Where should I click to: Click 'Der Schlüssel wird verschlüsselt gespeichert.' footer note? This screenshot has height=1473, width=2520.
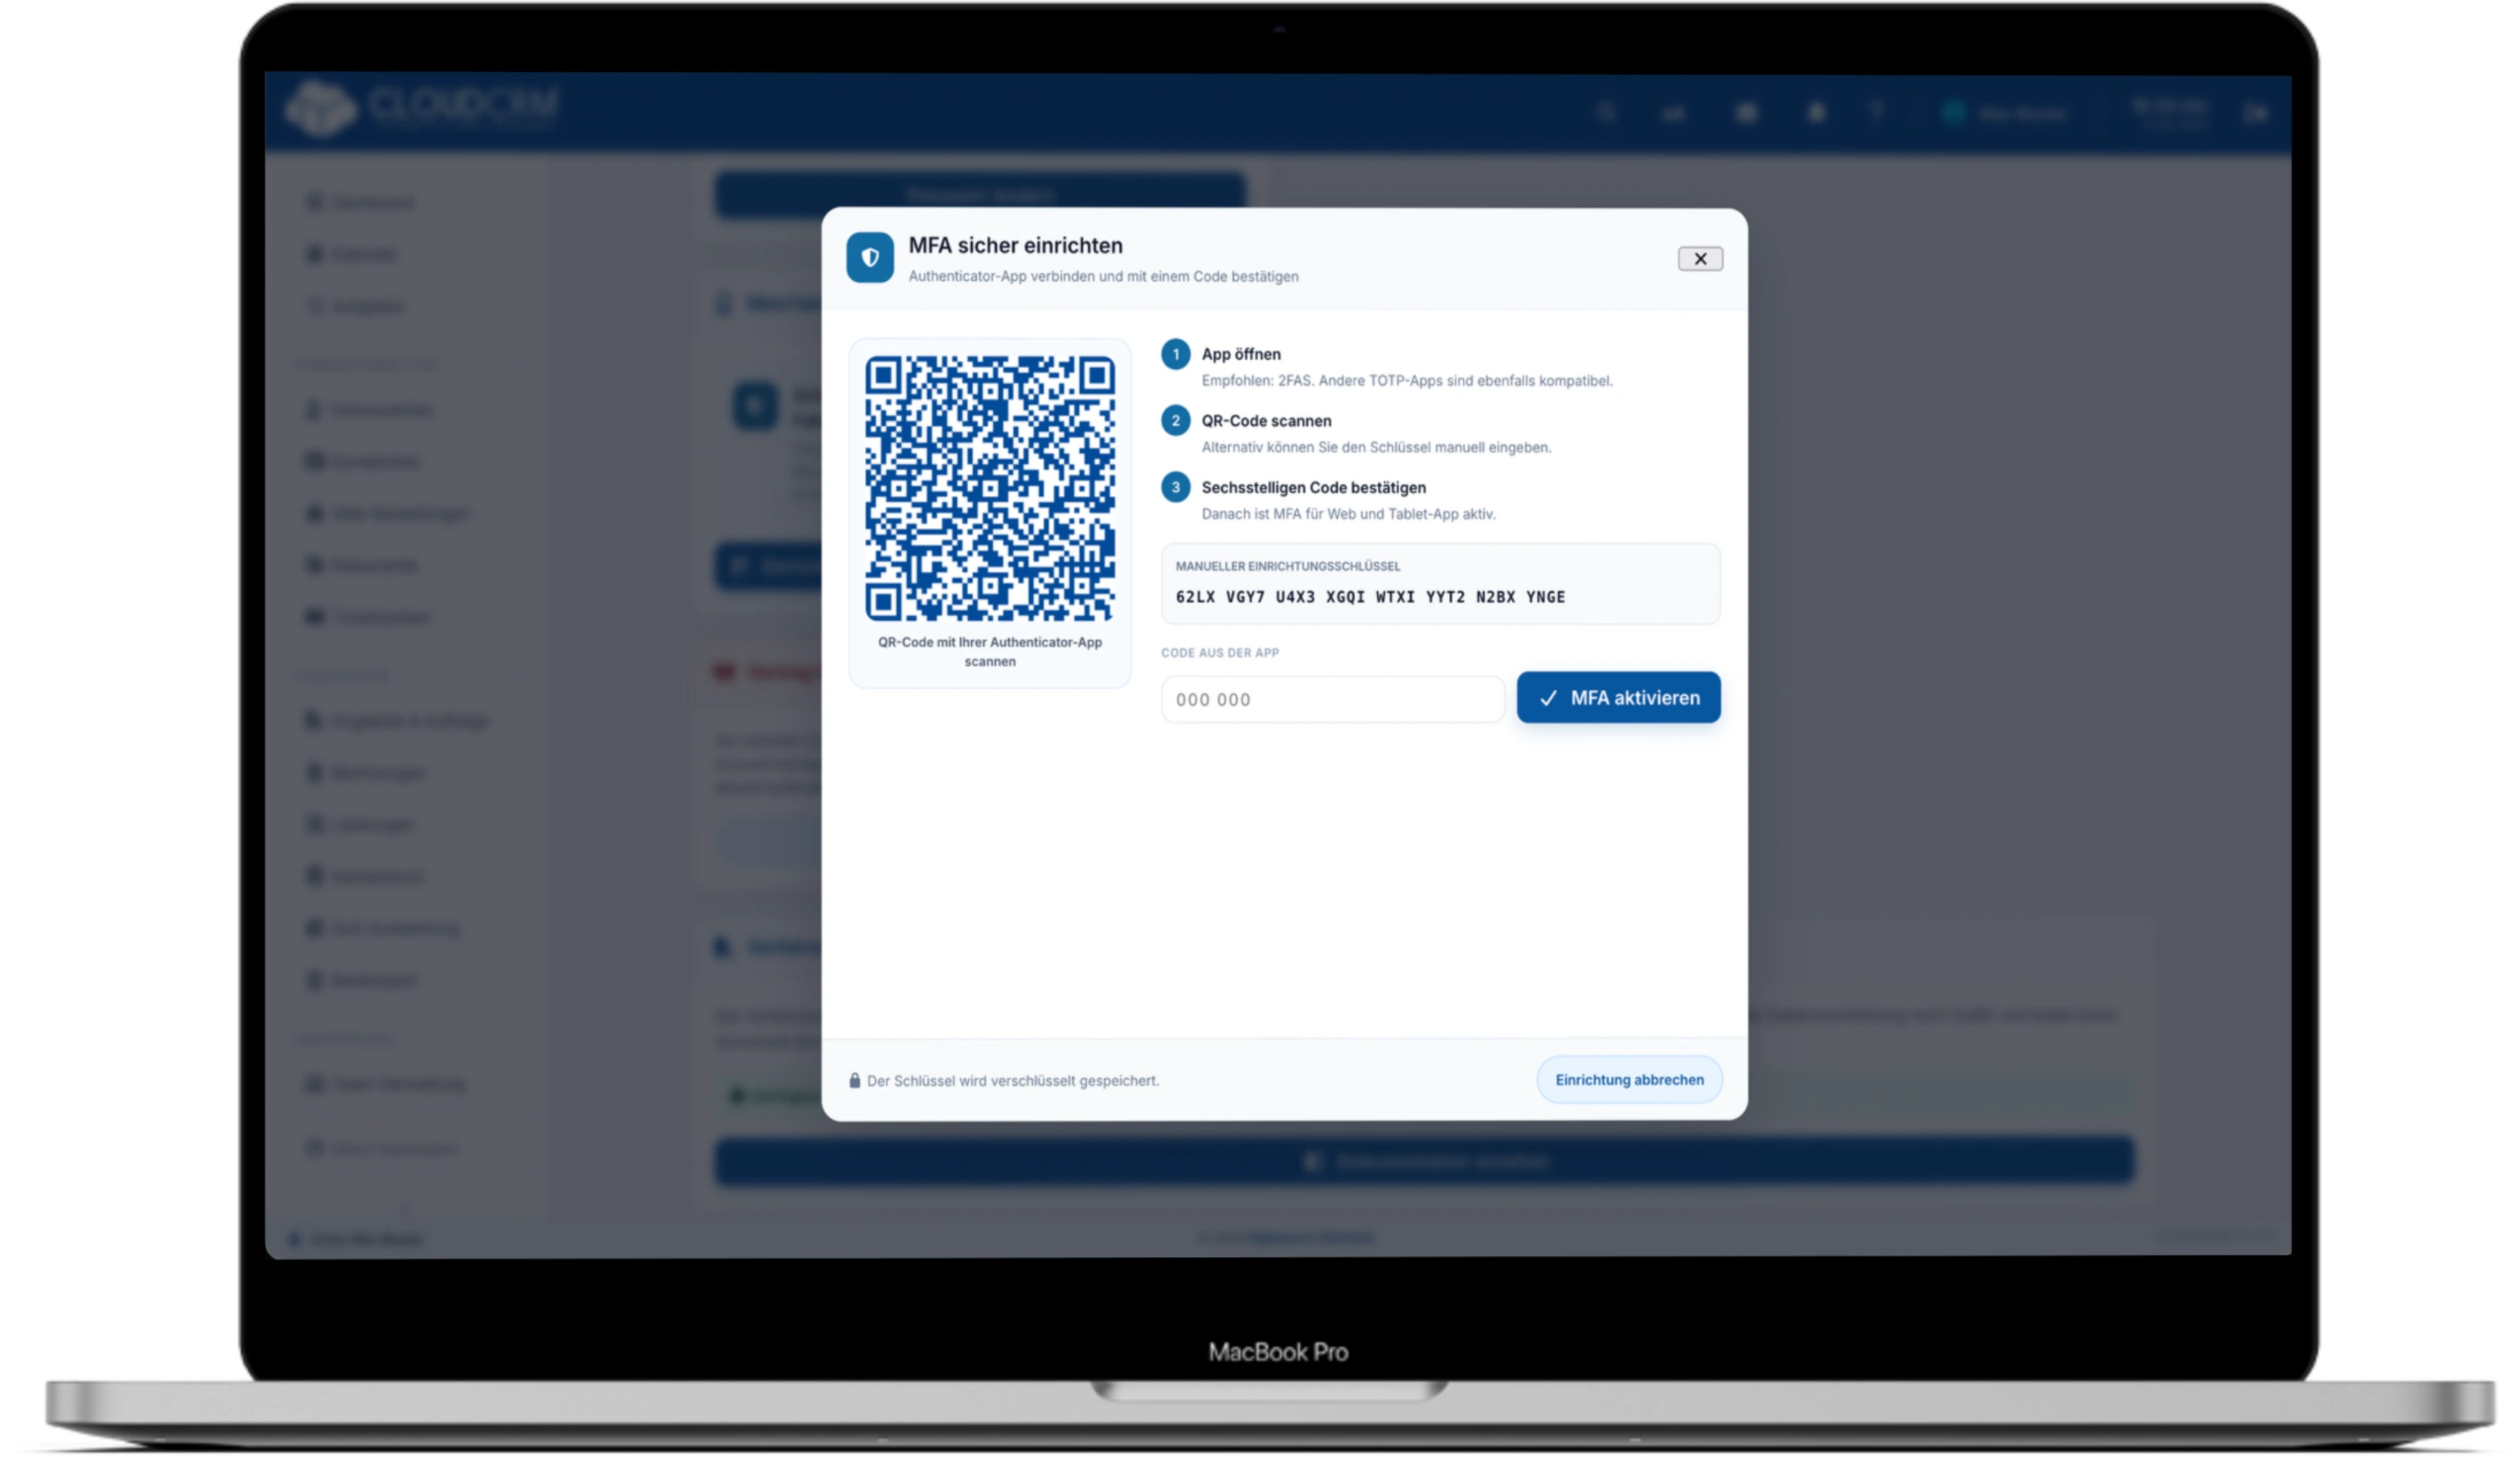point(1013,1081)
